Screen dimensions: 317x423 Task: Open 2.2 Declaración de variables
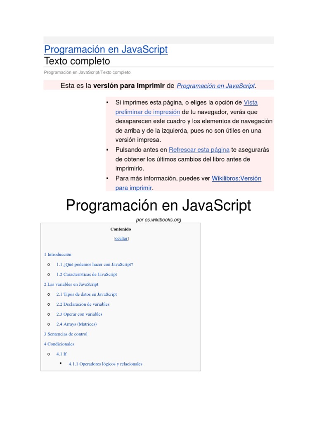[x=83, y=304]
